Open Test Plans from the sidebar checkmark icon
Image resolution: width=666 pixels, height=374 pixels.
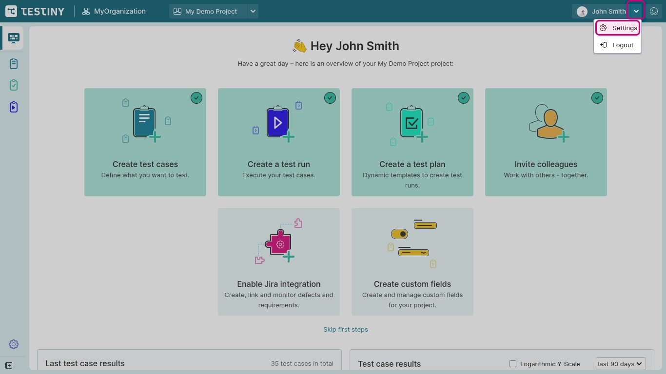tap(13, 85)
